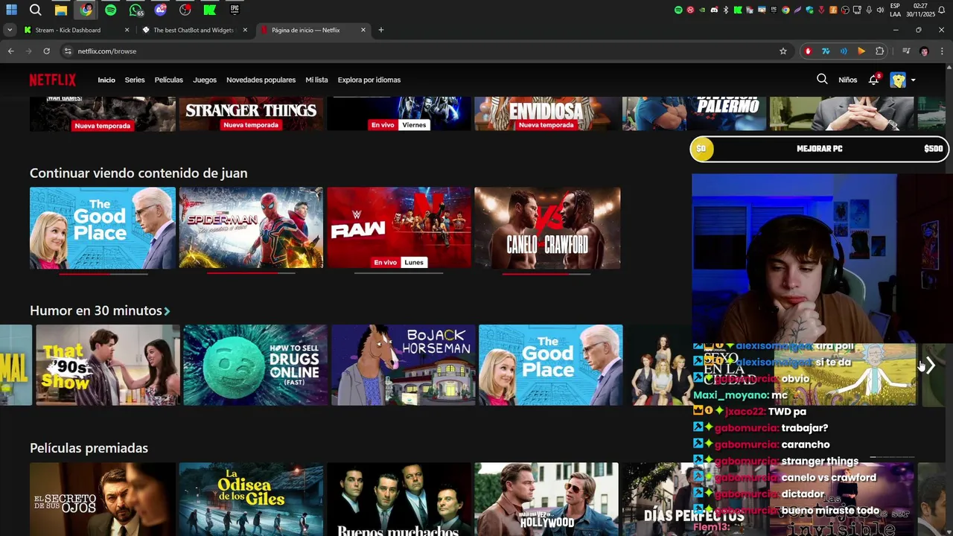
Task: Open a new browser tab
Action: (380, 30)
